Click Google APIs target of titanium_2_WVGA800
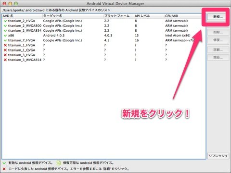 (63, 25)
